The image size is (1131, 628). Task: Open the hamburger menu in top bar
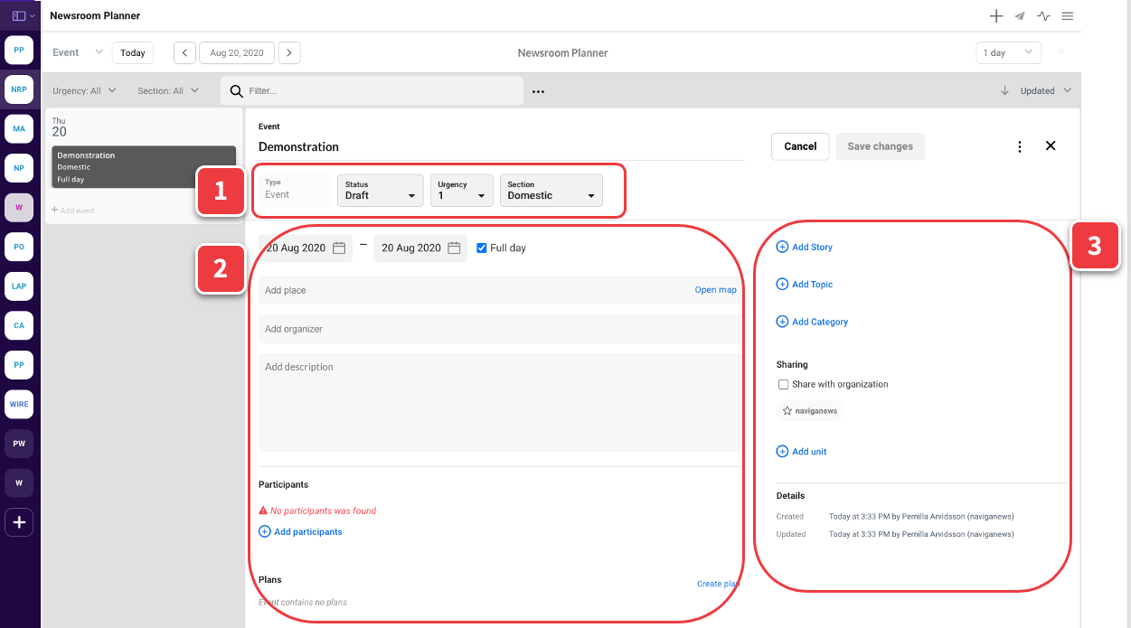(x=1068, y=16)
